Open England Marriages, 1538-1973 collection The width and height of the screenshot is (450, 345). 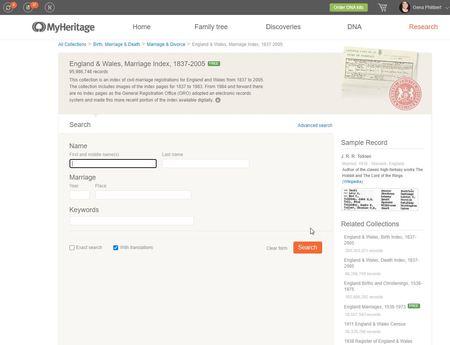click(375, 307)
